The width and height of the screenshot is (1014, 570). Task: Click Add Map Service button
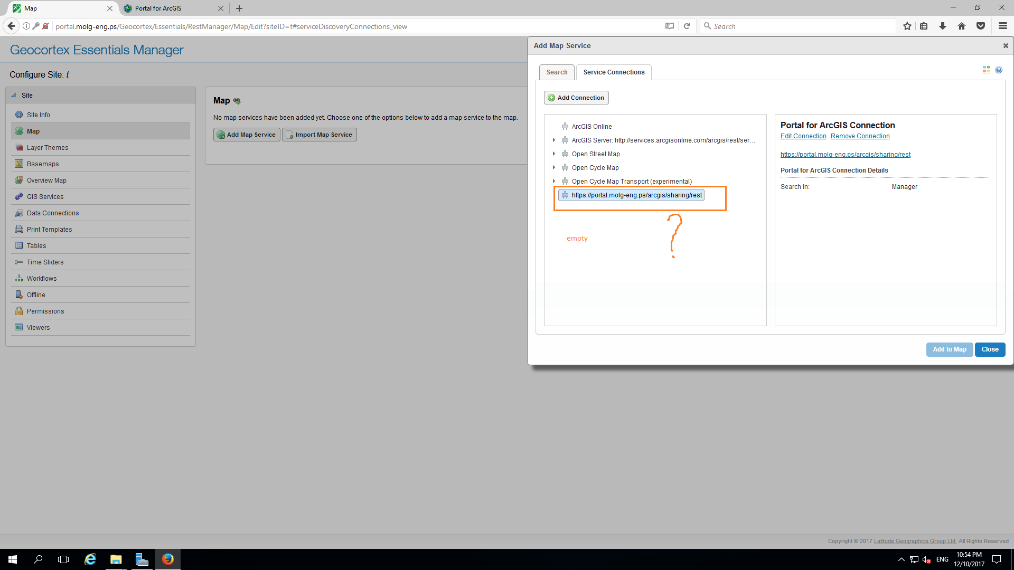point(247,135)
